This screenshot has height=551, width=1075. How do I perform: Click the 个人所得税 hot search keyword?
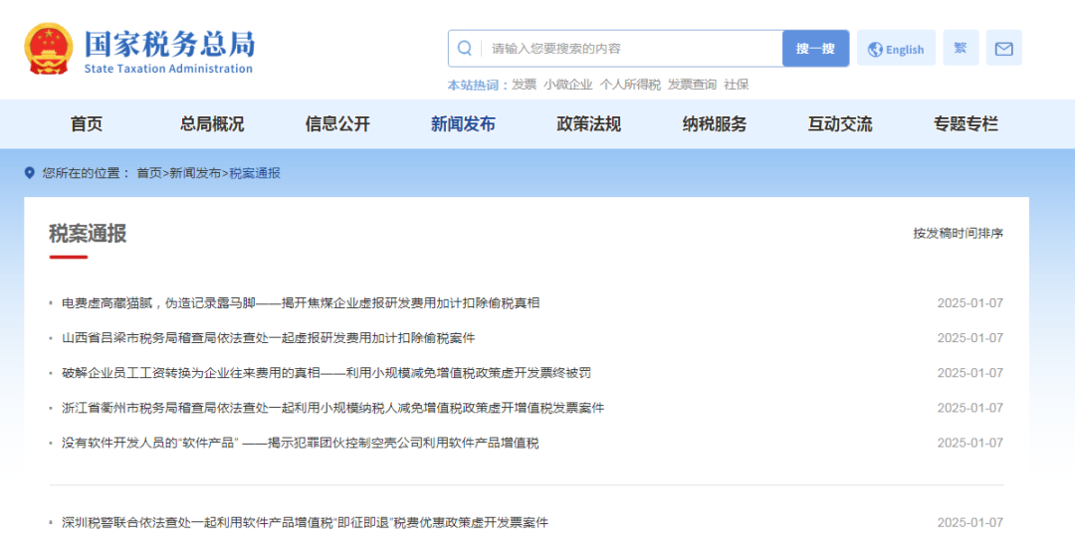pos(629,85)
